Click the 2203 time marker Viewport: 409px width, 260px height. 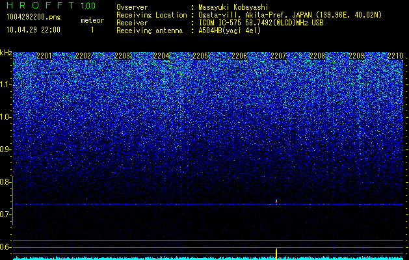click(122, 56)
